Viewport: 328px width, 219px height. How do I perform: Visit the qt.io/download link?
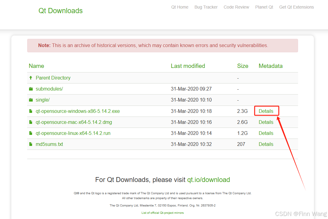point(208,180)
